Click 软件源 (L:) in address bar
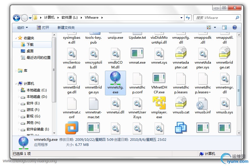The width and height of the screenshot is (250, 166). point(70,18)
